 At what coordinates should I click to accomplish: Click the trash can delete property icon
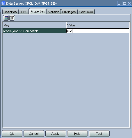click(x=12, y=18)
